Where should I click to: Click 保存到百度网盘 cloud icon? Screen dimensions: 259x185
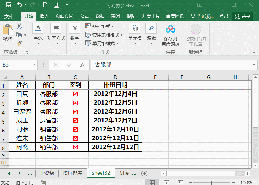[x=171, y=29]
